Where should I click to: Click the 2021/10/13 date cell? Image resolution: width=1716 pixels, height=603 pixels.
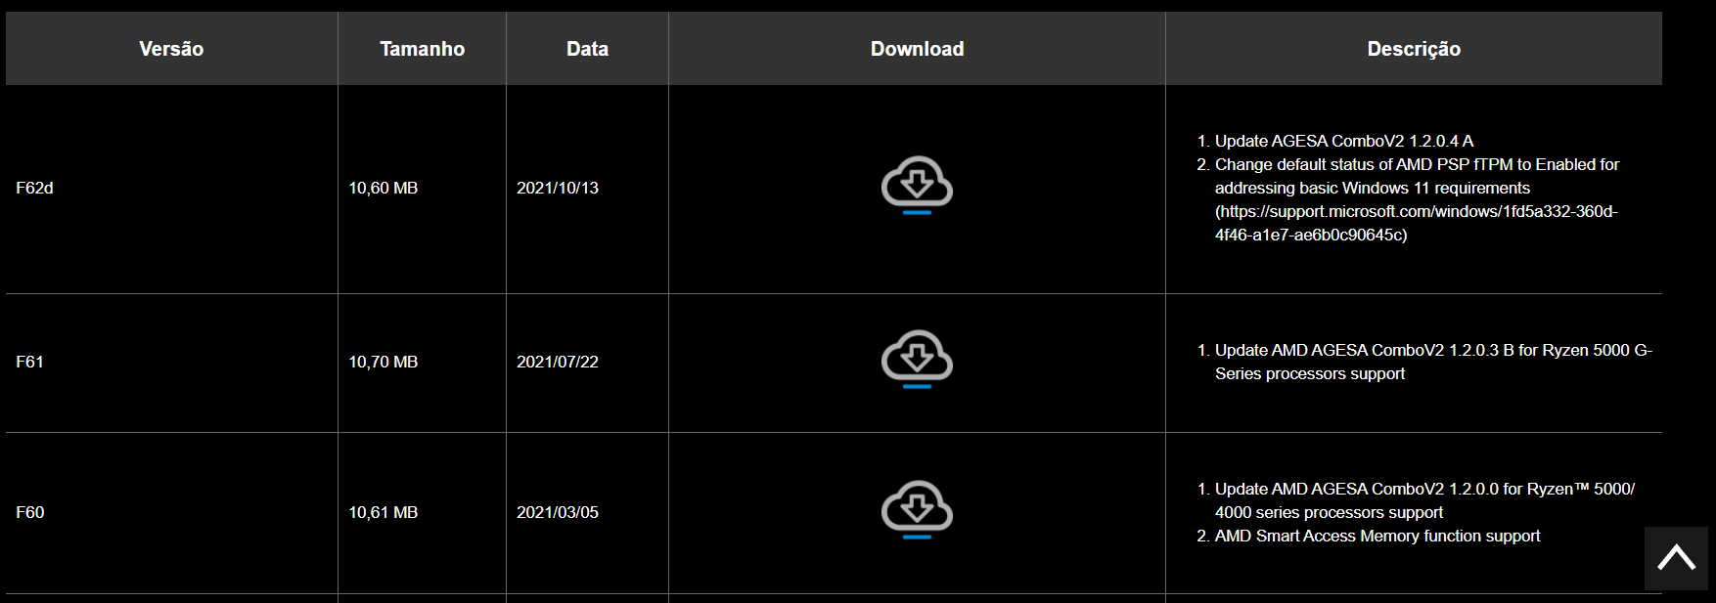point(558,188)
